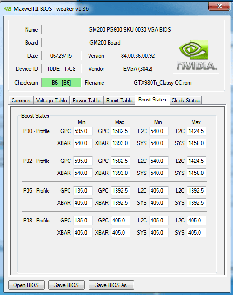Click the NVIDIA logo image
Image resolution: width=233 pixels, height=295 pixels.
196,55
